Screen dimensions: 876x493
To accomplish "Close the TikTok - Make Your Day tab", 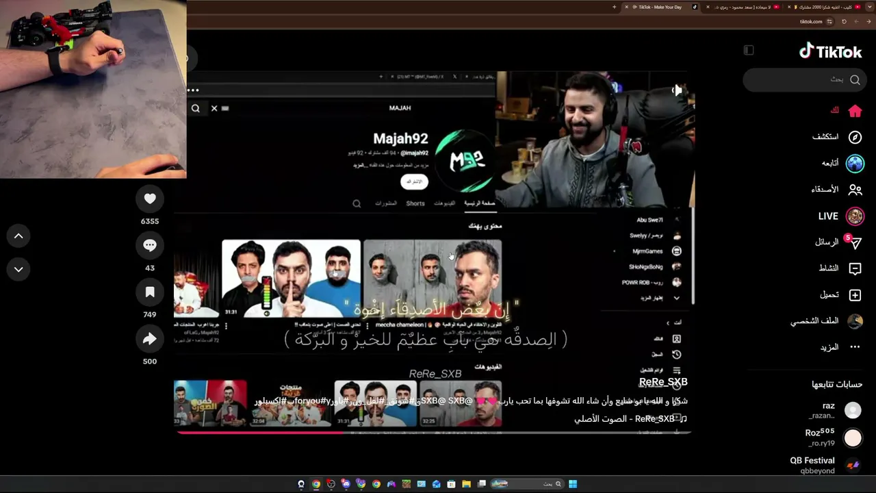I will [626, 7].
